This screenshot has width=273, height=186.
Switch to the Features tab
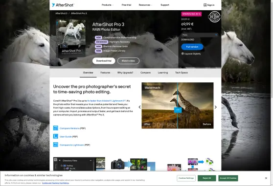tap(105, 73)
